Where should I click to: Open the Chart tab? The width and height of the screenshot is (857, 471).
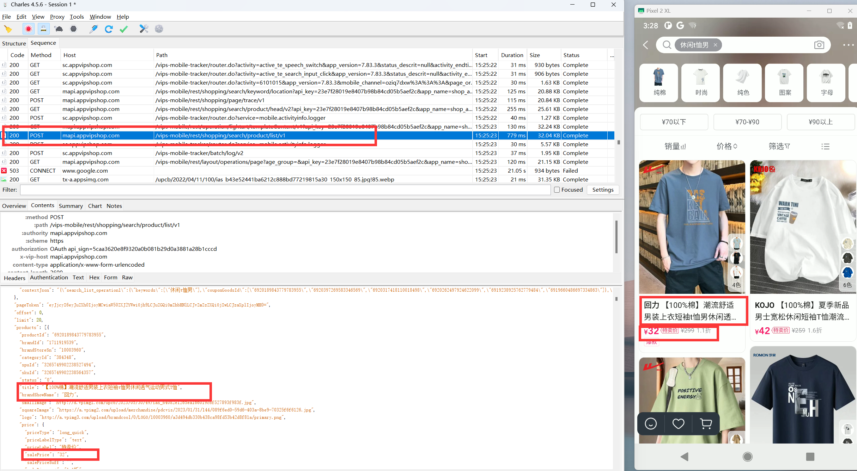(x=95, y=206)
